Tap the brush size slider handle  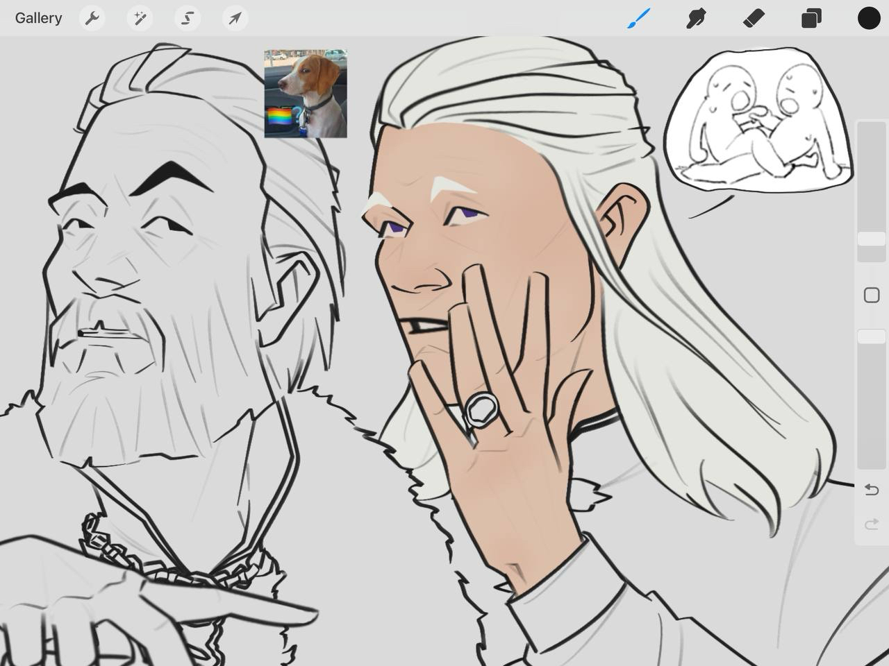click(x=871, y=239)
